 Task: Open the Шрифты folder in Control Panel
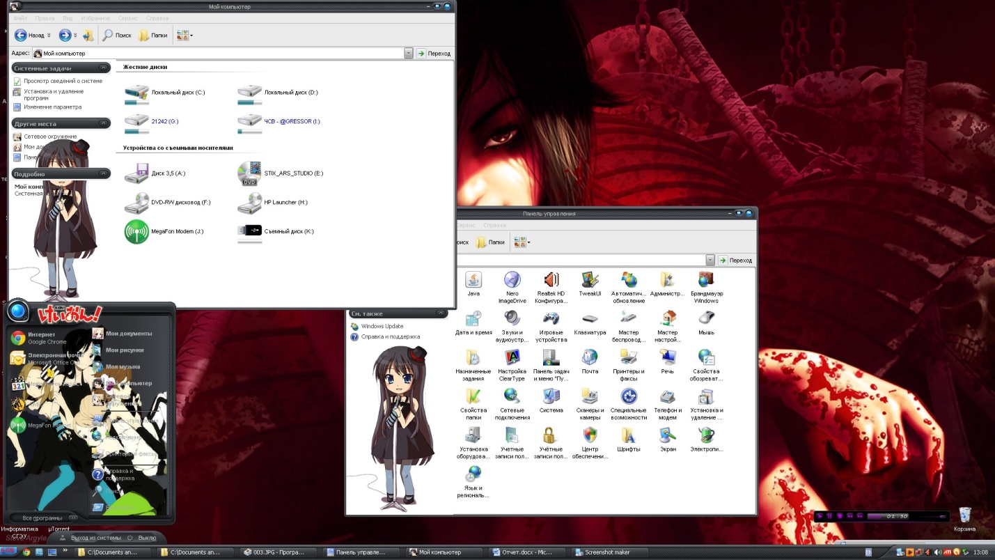click(629, 440)
